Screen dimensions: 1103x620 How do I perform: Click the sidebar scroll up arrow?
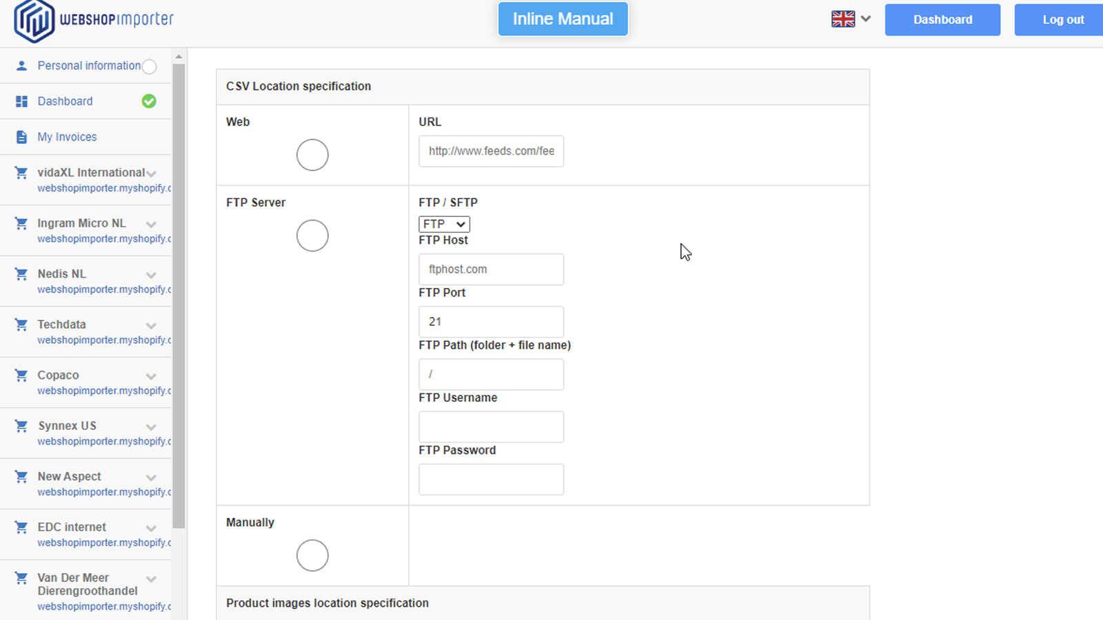(179, 56)
